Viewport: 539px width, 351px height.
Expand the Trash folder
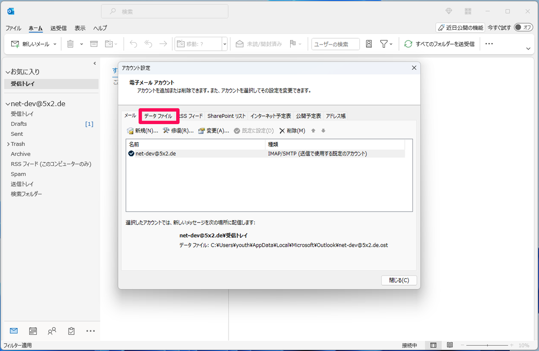pos(8,144)
